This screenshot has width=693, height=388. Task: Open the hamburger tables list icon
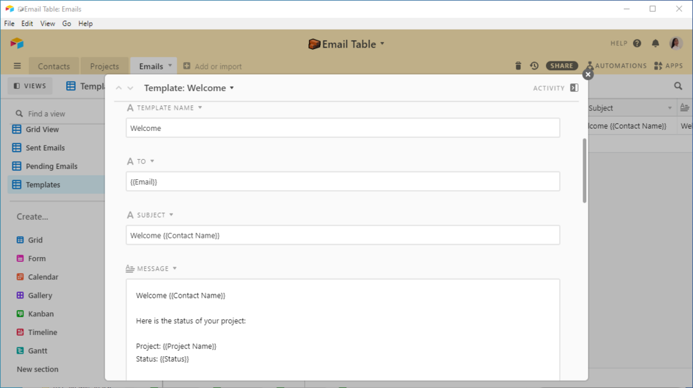point(17,66)
